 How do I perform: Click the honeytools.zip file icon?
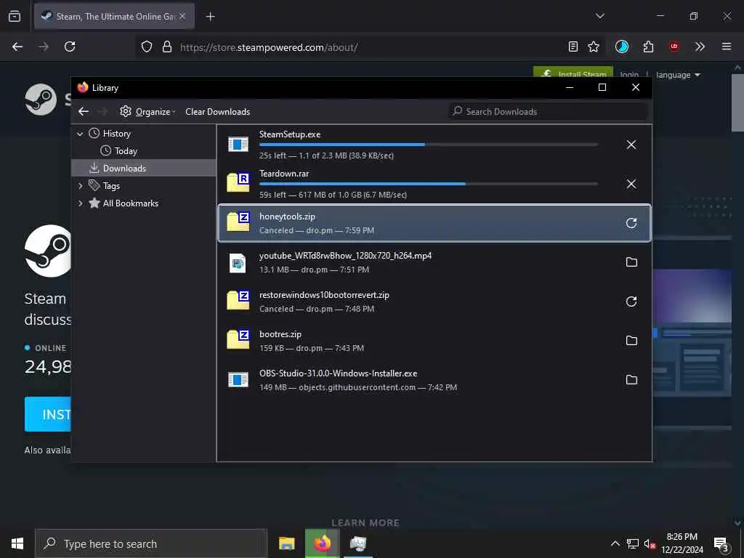(x=238, y=222)
